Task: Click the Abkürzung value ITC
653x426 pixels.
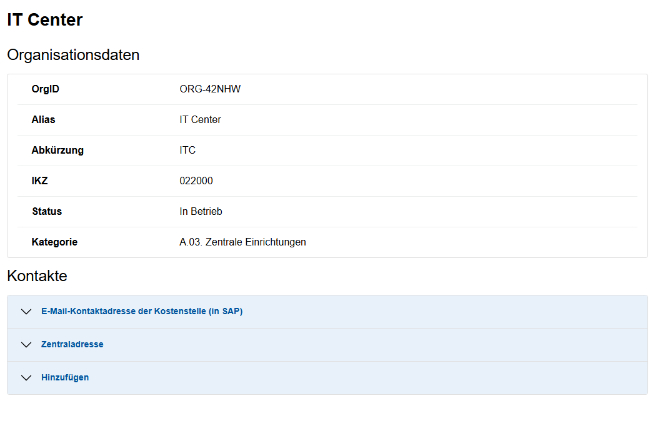Action: 187,151
